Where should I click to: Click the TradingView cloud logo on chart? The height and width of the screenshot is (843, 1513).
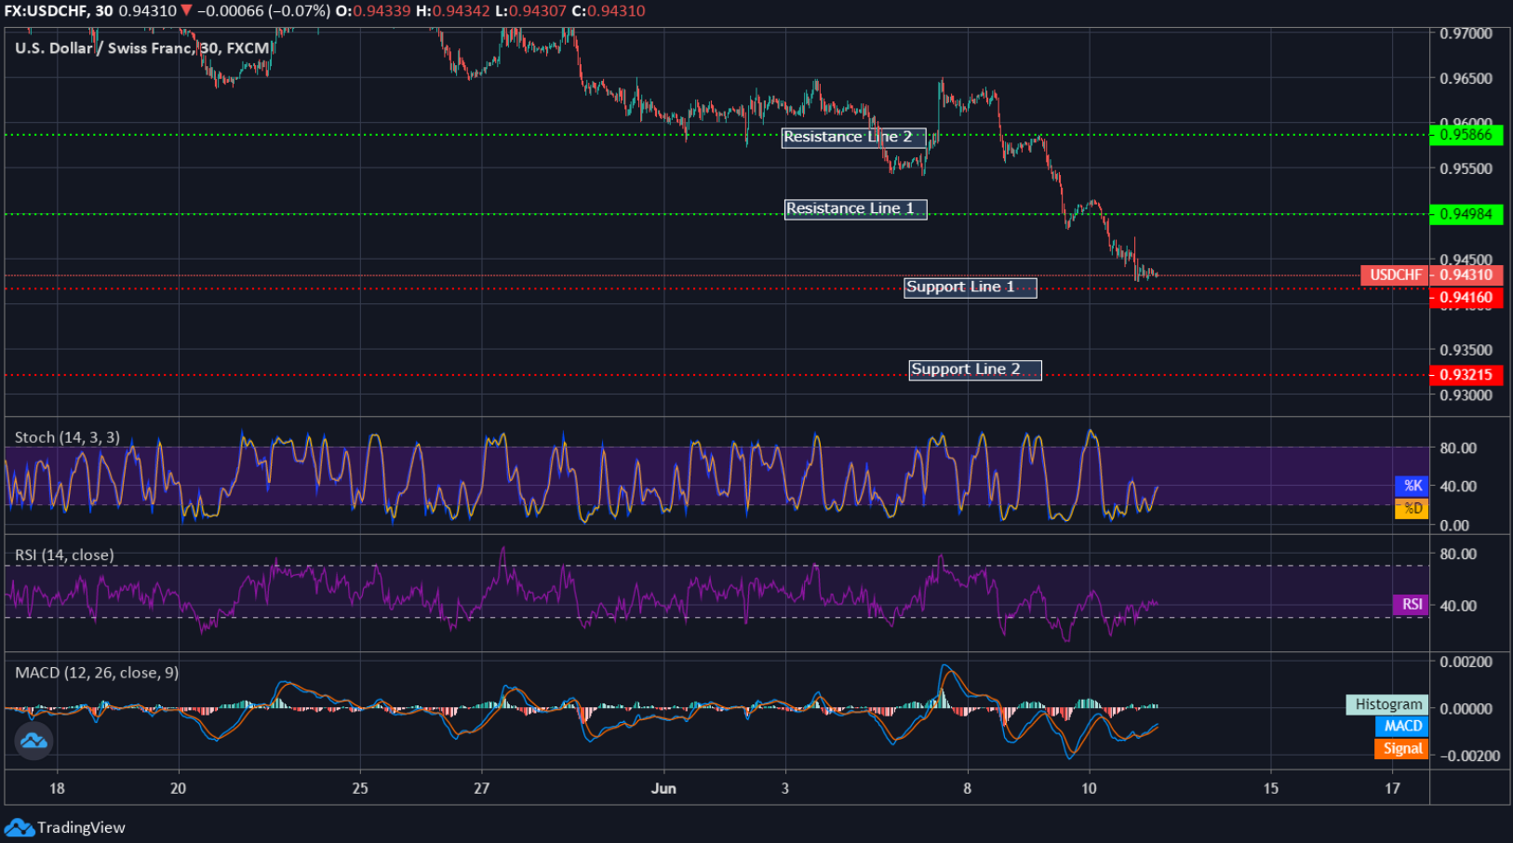(x=33, y=742)
